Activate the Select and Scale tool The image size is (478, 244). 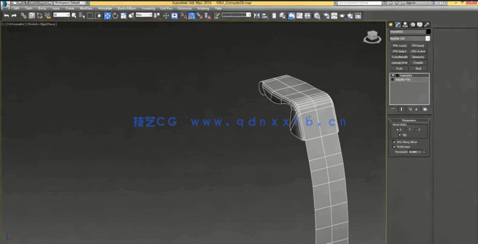click(124, 16)
